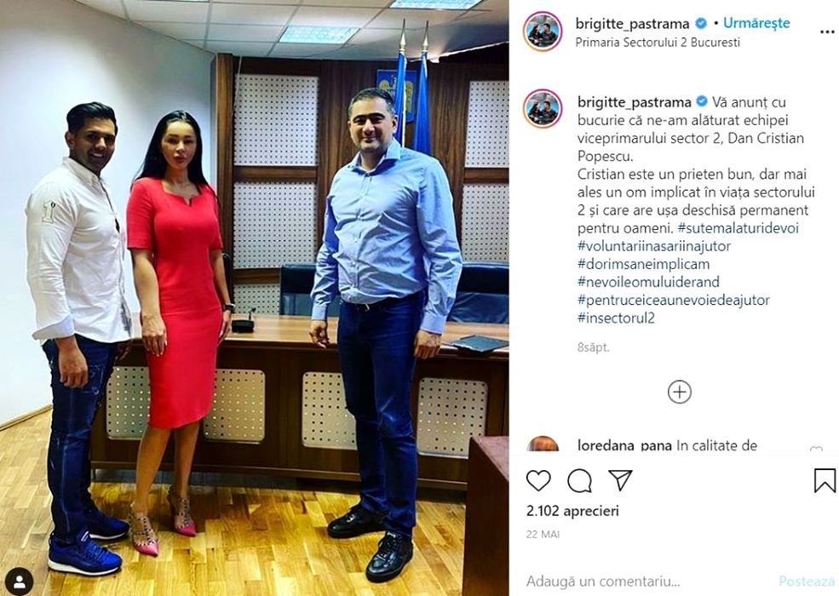
Task: Like the post with the heart icon
Action: 538,480
